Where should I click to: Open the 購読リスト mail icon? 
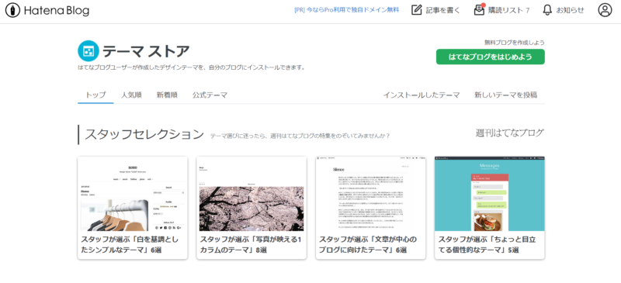tap(479, 10)
